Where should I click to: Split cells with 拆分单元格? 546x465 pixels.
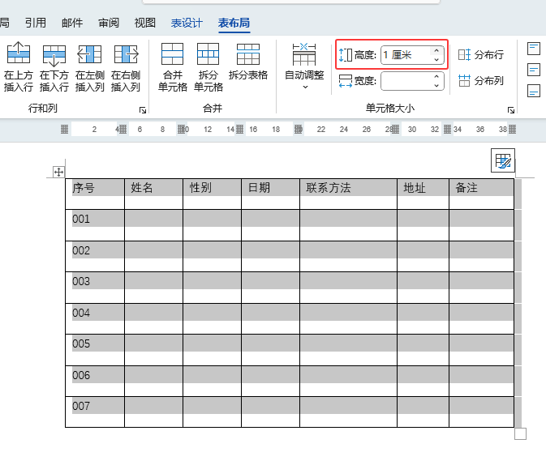pos(209,66)
